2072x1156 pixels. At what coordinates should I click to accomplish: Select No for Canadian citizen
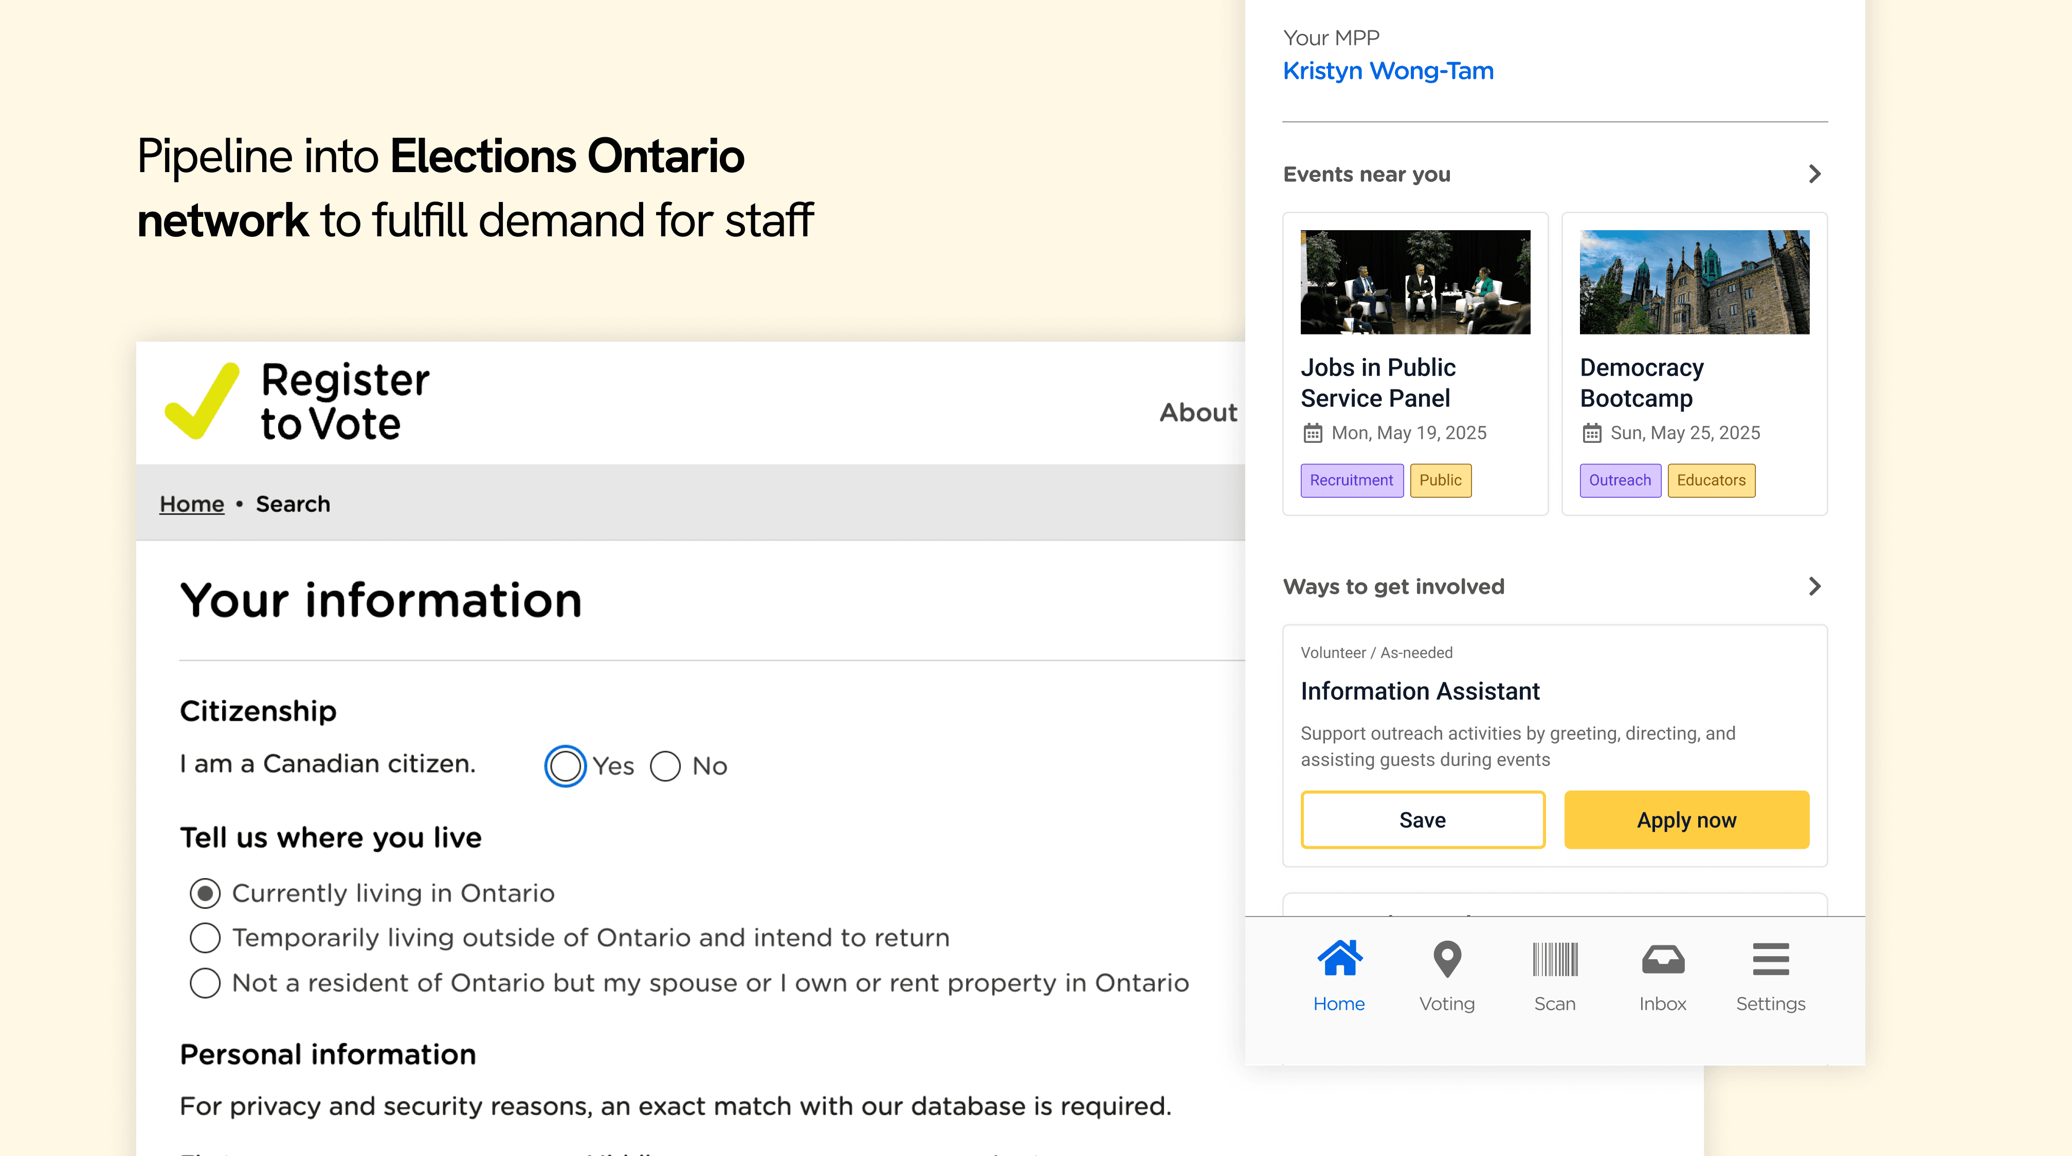tap(665, 766)
